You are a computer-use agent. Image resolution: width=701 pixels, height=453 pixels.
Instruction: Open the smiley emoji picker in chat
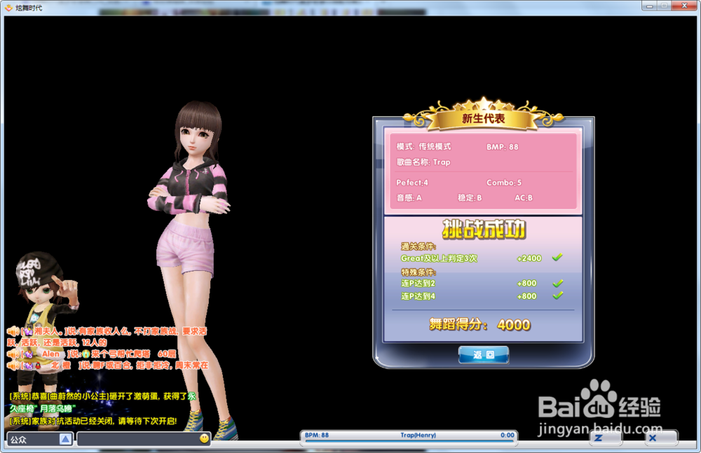(204, 439)
